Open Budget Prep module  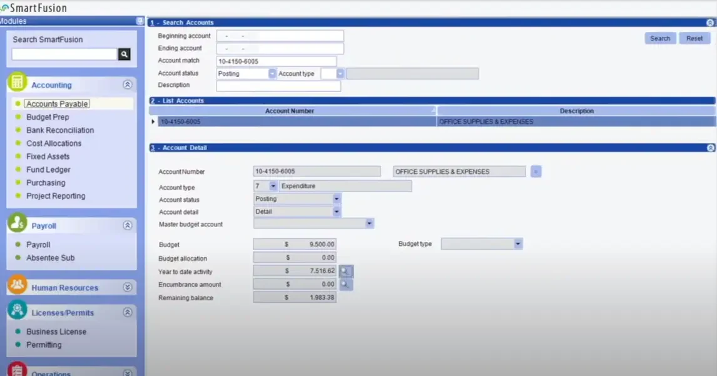[x=48, y=117]
